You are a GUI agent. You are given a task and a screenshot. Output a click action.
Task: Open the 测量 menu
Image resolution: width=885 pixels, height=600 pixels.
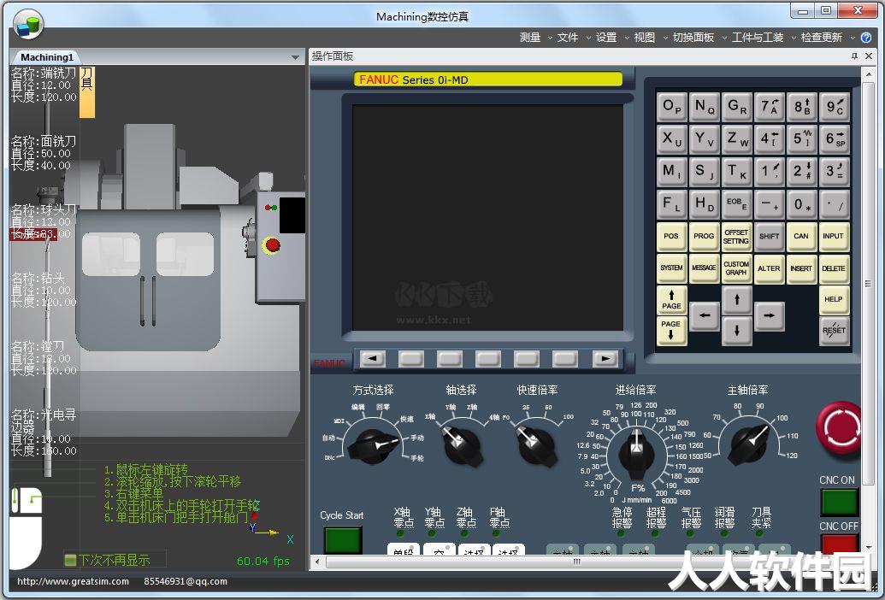[530, 38]
